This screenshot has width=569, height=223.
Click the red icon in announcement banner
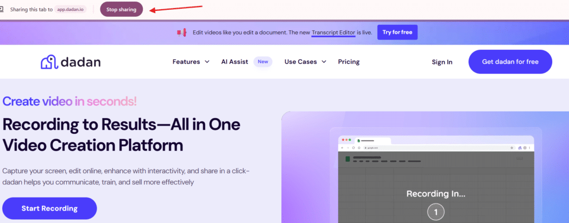pyautogui.click(x=181, y=32)
